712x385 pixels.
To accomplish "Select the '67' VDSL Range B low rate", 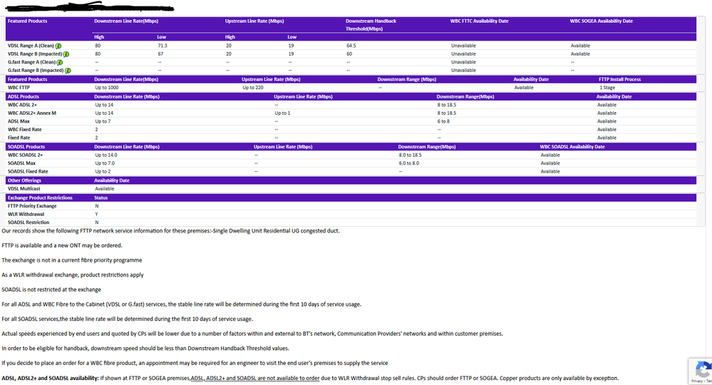I will coord(161,54).
